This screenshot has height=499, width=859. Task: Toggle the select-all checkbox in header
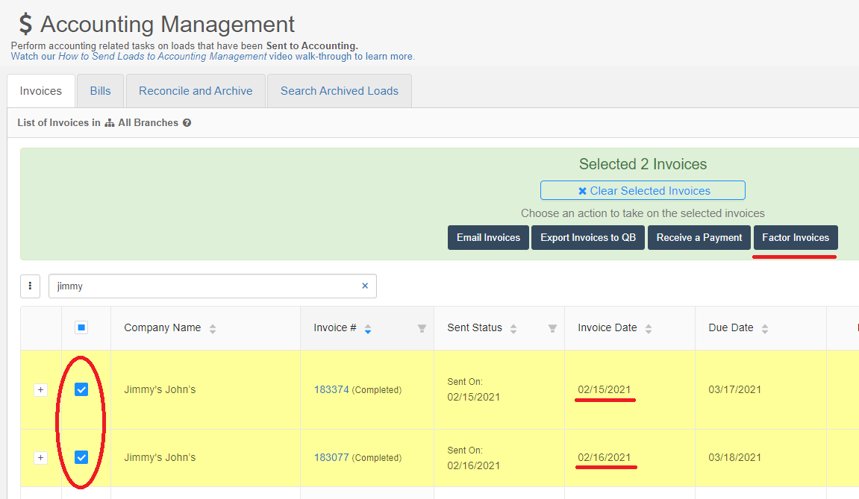81,327
